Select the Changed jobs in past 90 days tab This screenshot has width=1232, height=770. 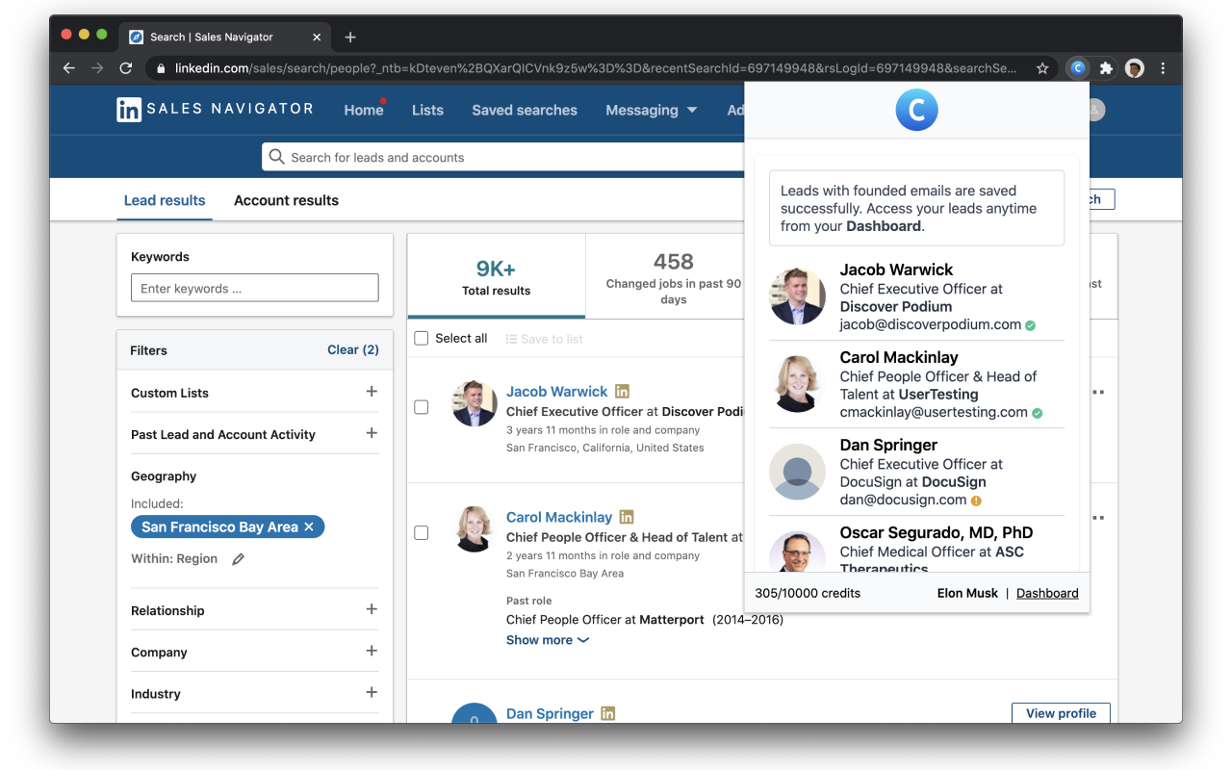click(x=673, y=276)
